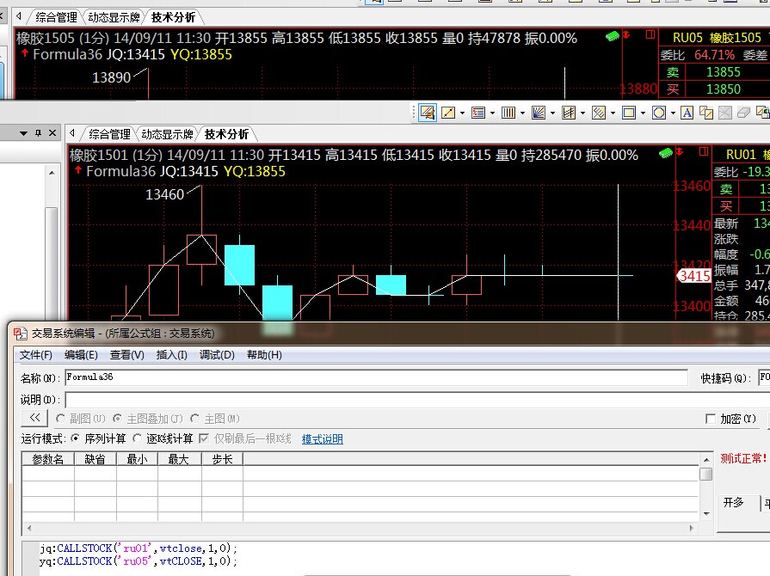Pick the trend line drawing tool
This screenshot has width=770, height=576.
coord(448,113)
